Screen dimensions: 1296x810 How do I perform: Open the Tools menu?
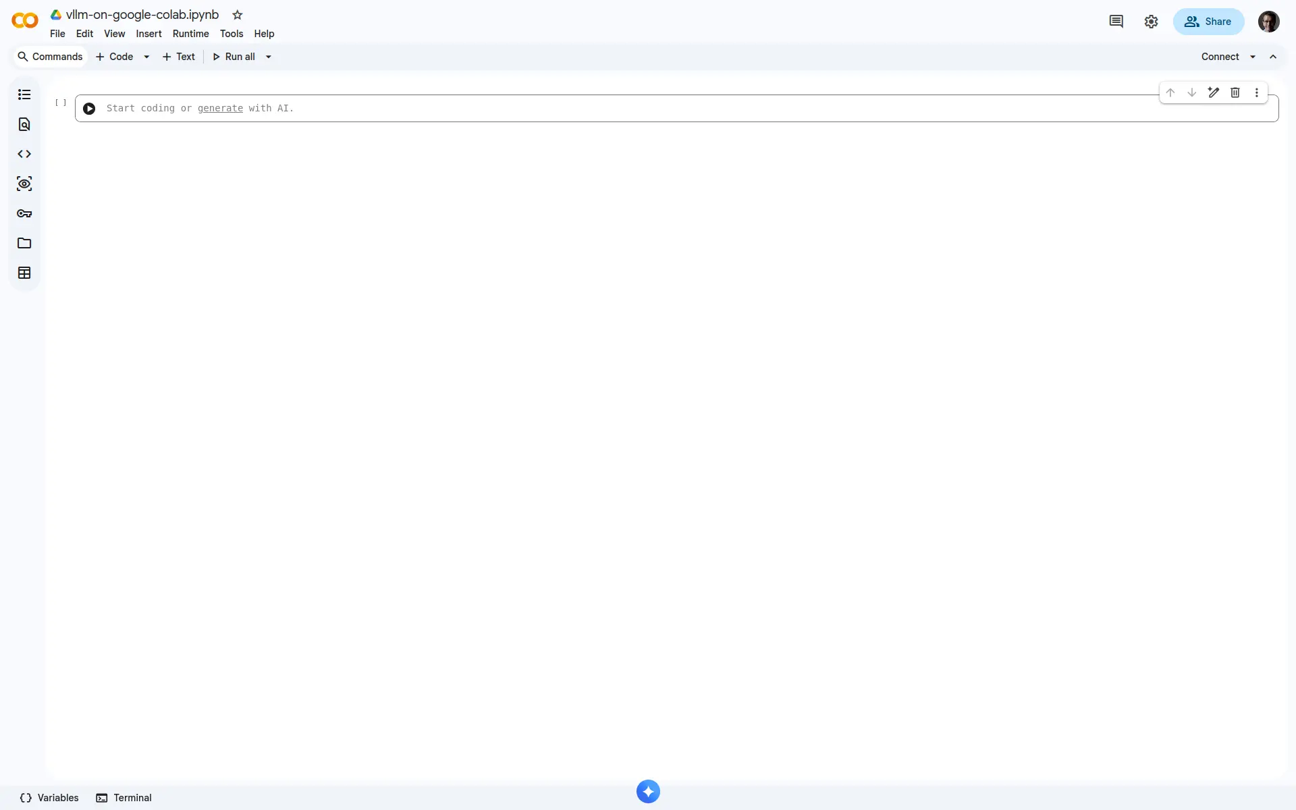click(232, 34)
